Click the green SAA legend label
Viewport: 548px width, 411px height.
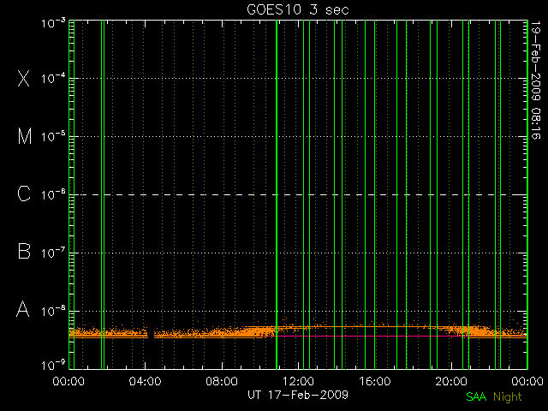pyautogui.click(x=476, y=397)
